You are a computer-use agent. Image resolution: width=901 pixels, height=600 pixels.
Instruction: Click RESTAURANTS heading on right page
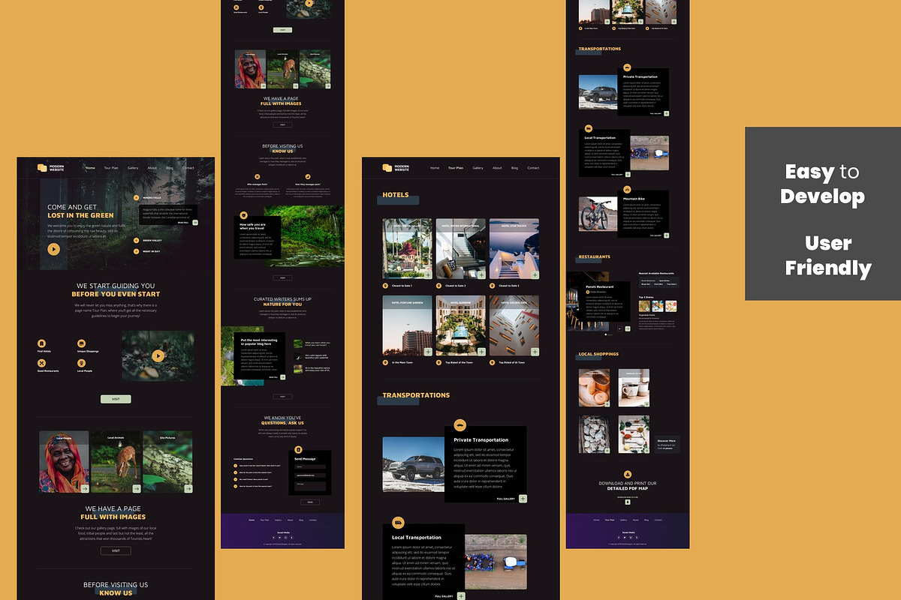595,257
